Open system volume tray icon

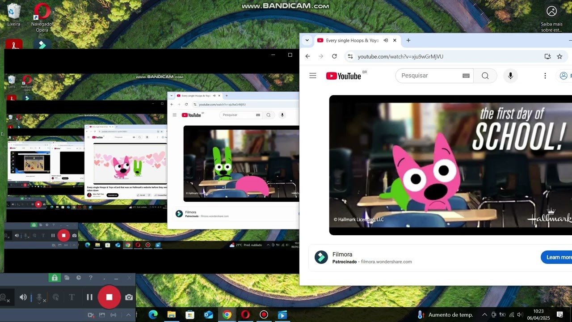[519, 315]
